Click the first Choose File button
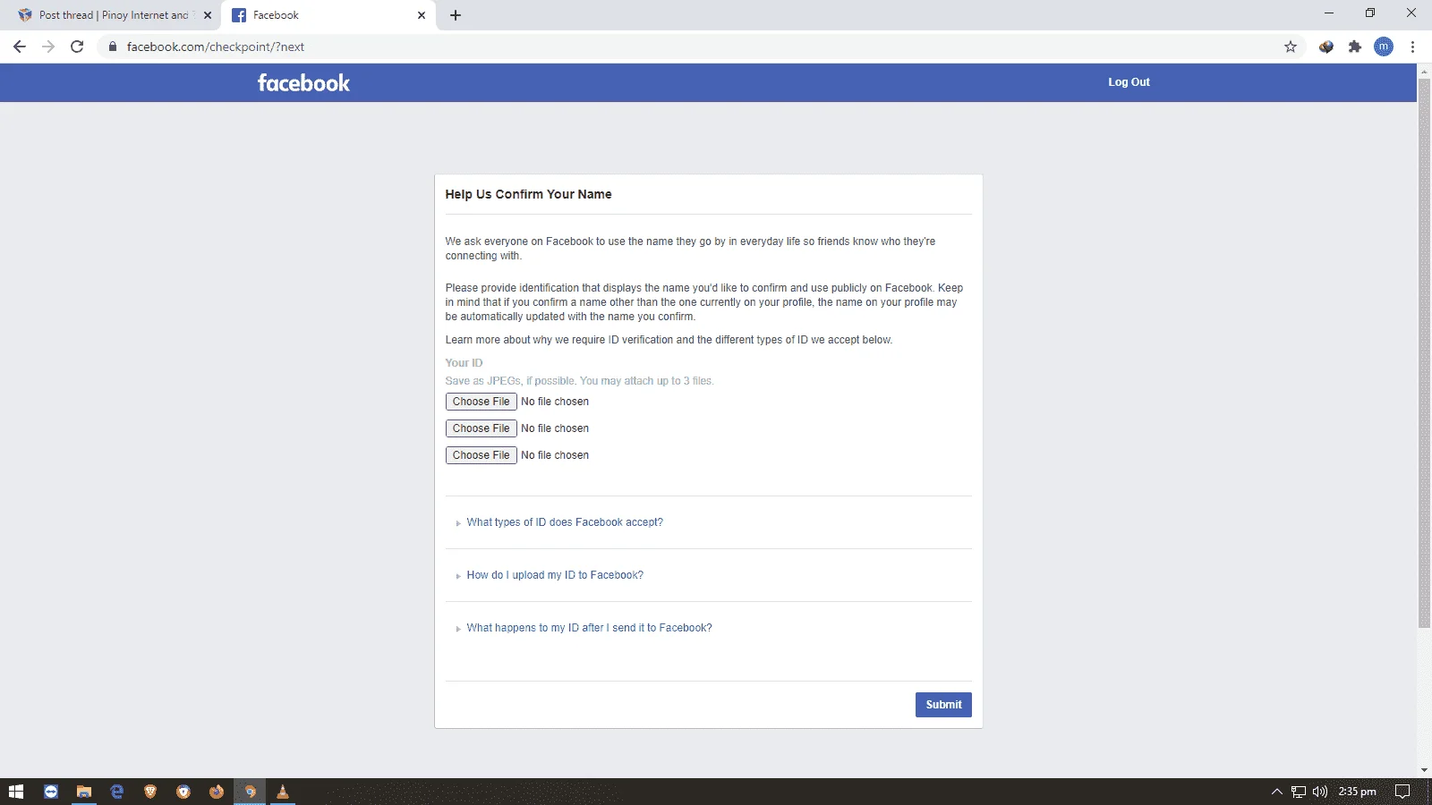The image size is (1432, 805). (x=482, y=402)
